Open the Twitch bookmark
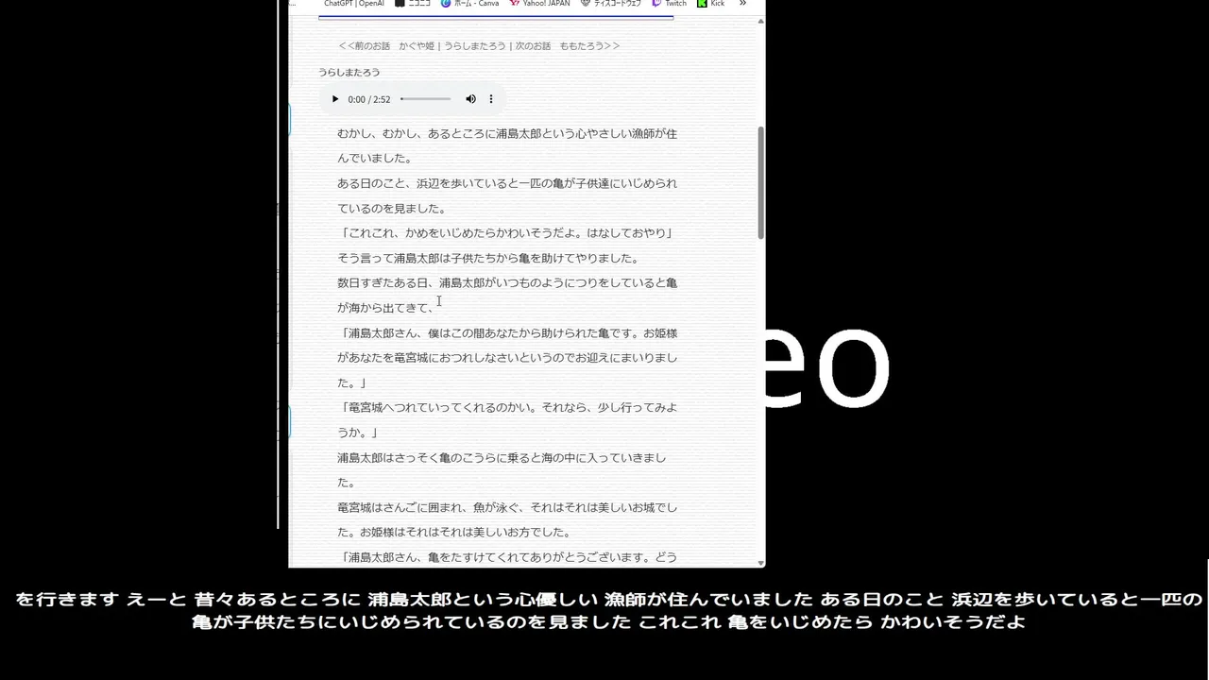The image size is (1209, 680). point(669,4)
